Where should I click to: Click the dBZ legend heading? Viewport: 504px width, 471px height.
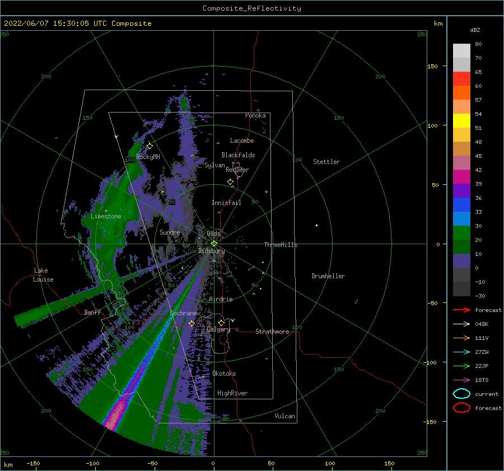click(x=475, y=30)
